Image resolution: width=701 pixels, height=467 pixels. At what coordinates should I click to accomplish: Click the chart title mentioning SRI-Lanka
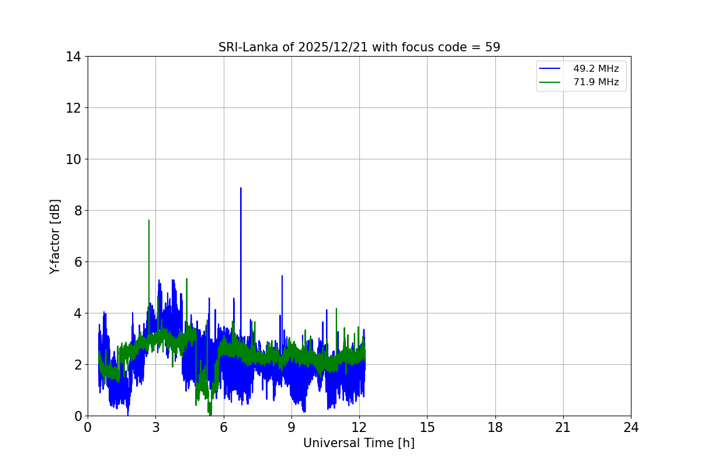point(359,47)
